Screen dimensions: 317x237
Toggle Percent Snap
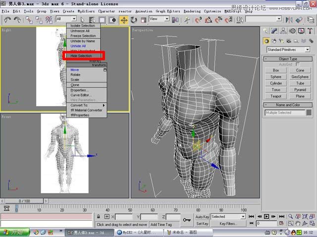218,20
